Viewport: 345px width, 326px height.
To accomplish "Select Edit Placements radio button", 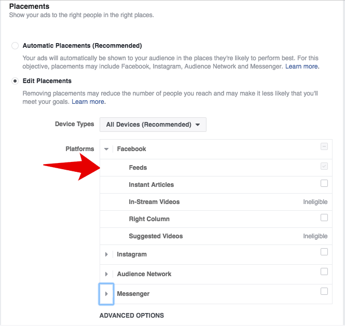I will click(x=15, y=81).
